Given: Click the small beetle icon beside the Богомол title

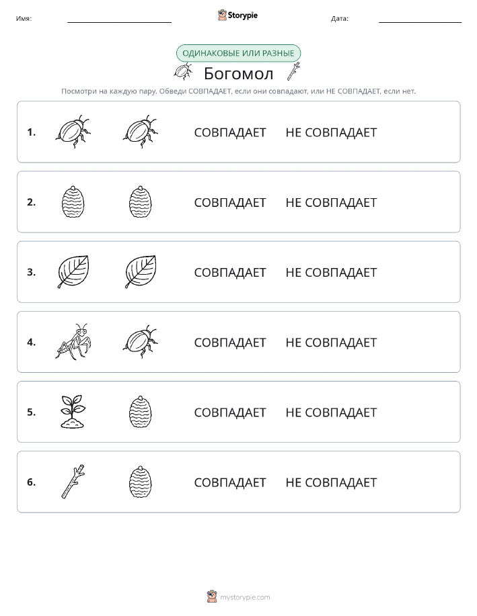Looking at the screenshot, I should pos(183,72).
